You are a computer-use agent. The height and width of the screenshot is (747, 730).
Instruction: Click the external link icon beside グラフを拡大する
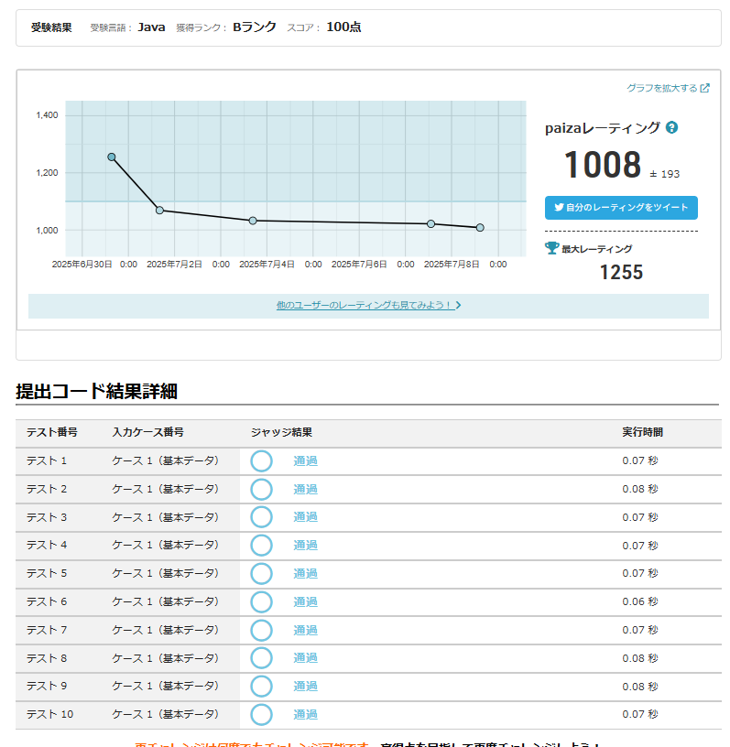704,89
